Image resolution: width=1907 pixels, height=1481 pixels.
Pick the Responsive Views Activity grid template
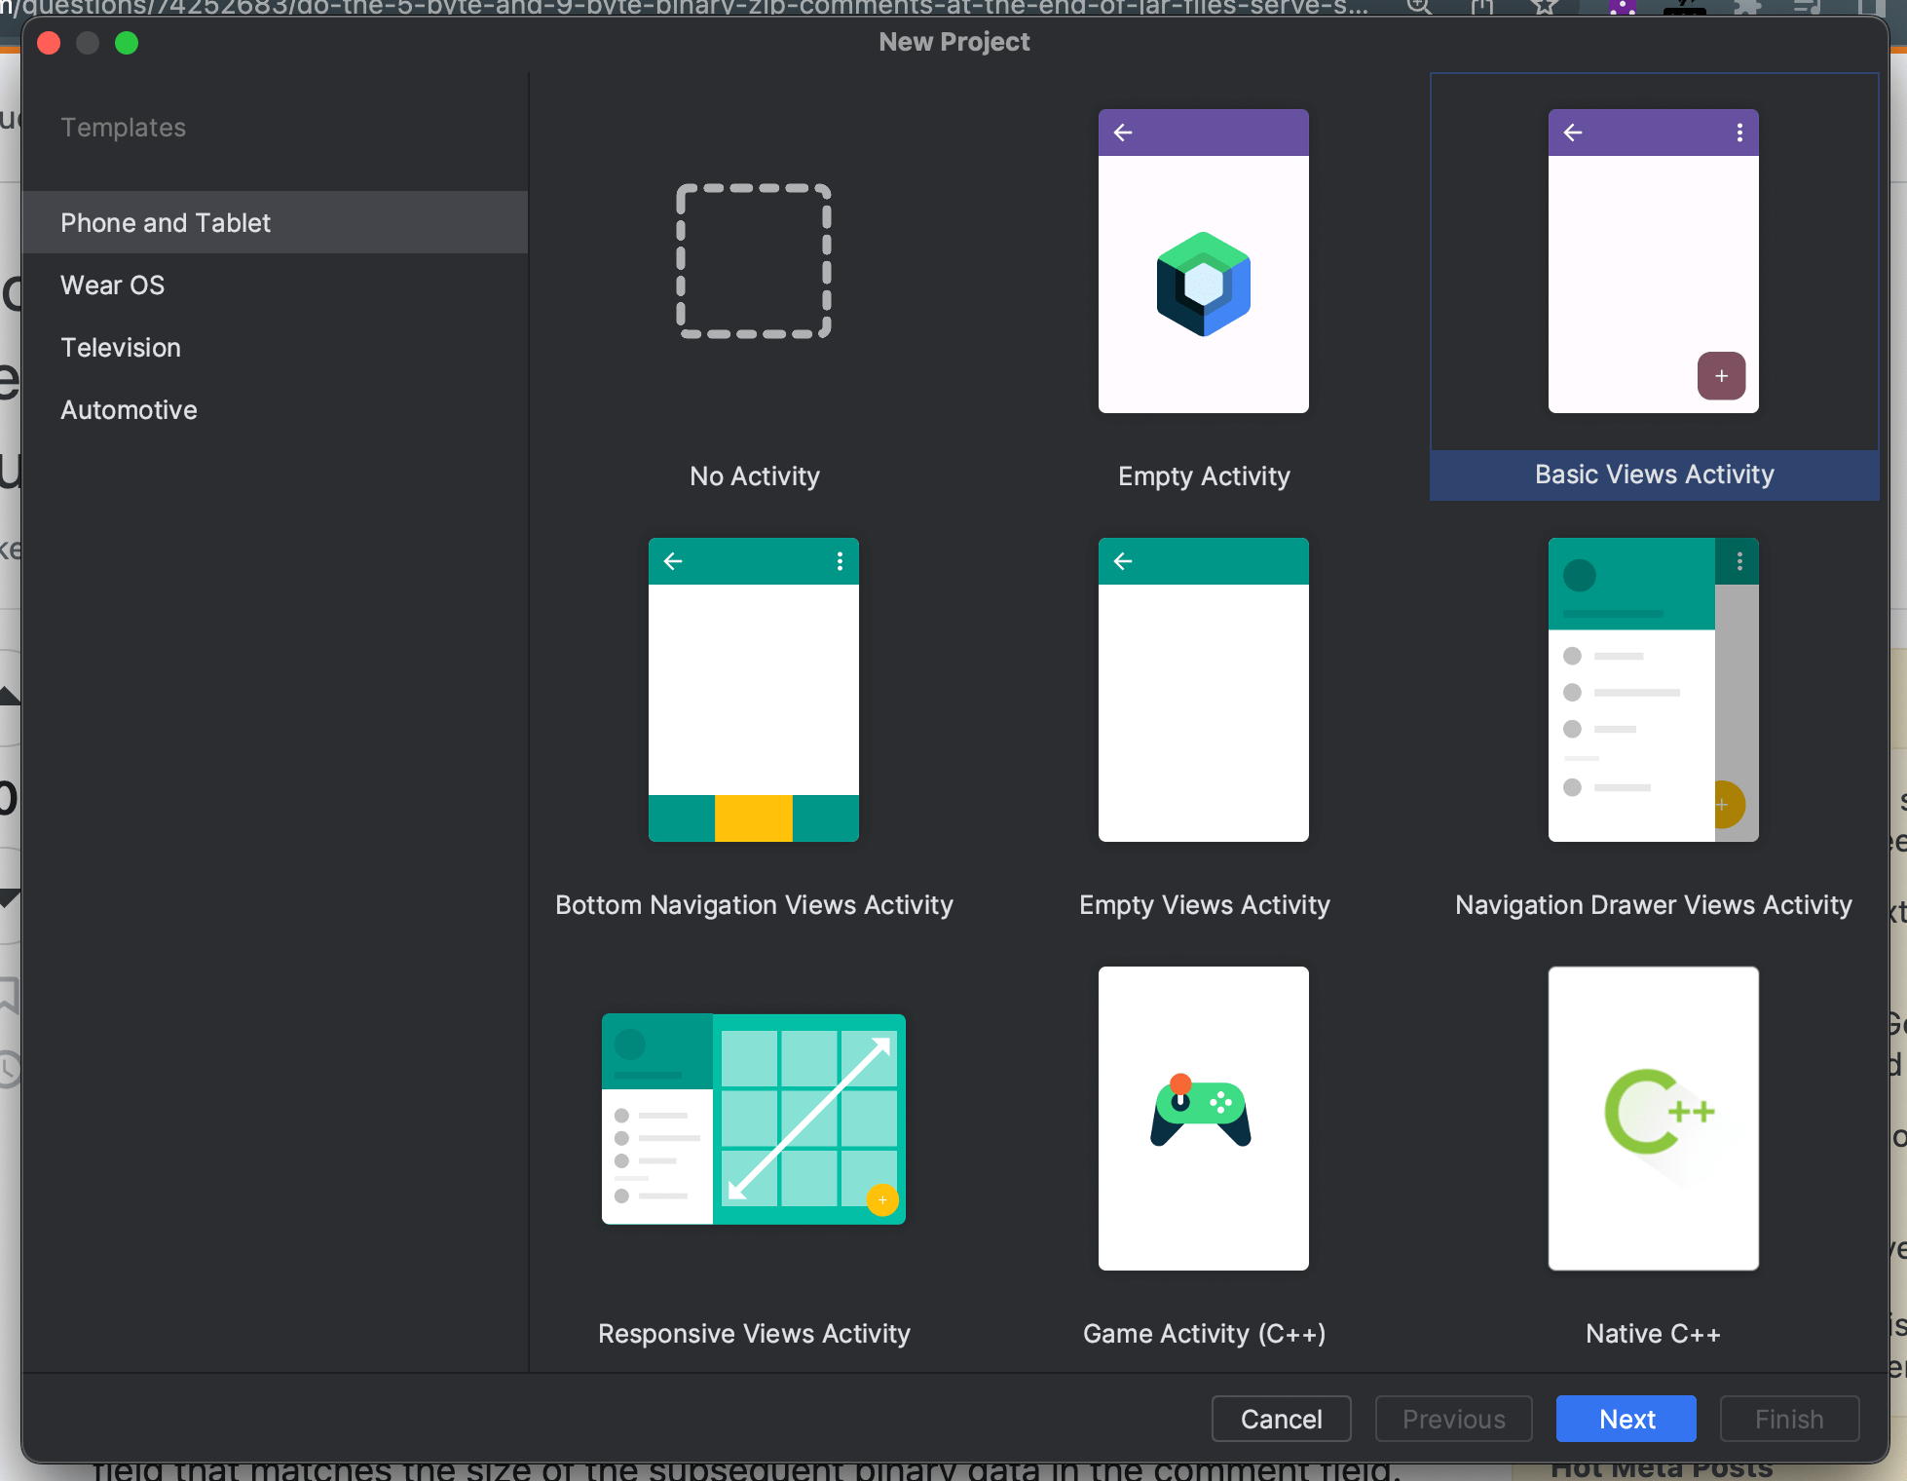pyautogui.click(x=754, y=1119)
